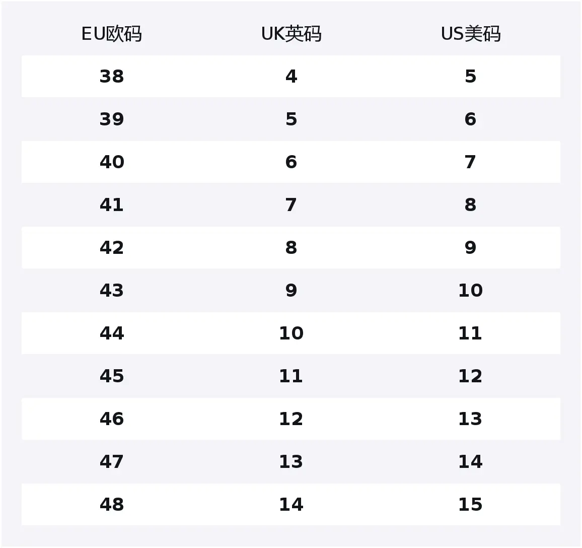Click US size 13 in EU 46 row
Image resolution: width=582 pixels, height=548 pixels.
(470, 419)
